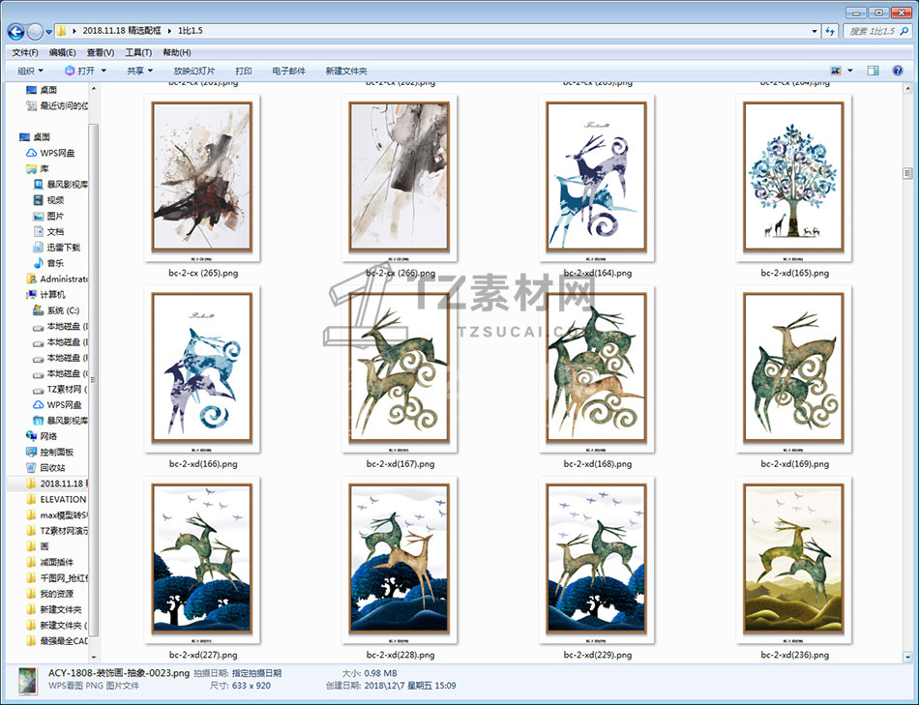
Task: Click the change view icon
Action: pos(836,71)
